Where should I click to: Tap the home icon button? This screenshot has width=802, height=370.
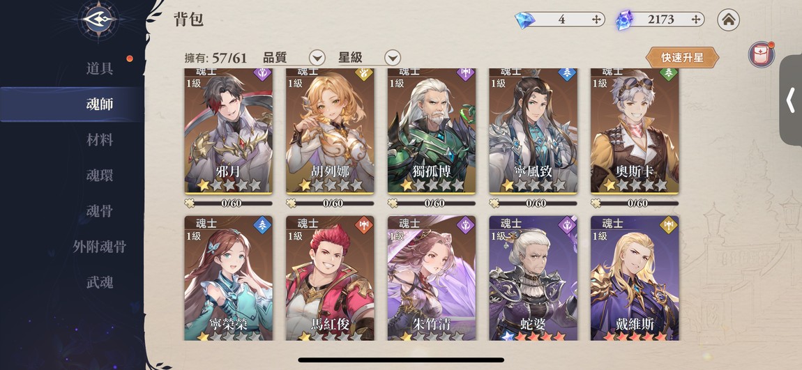pos(728,20)
